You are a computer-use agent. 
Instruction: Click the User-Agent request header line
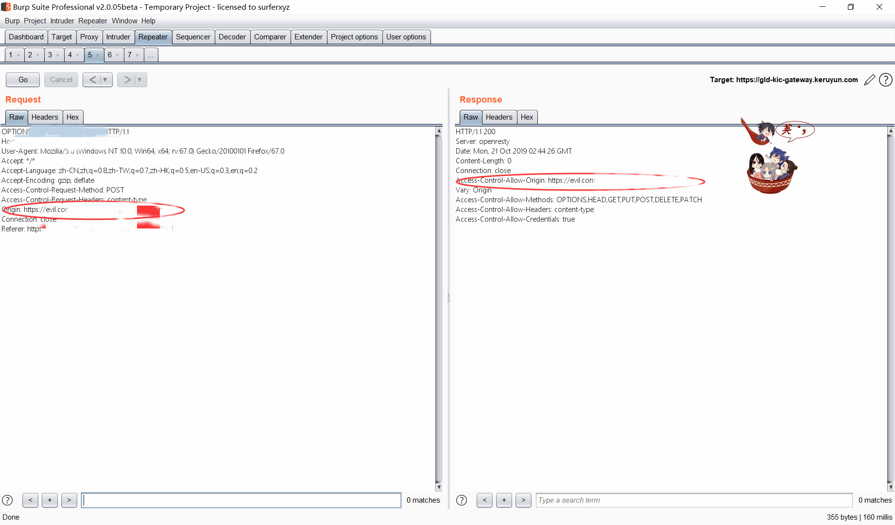(x=143, y=151)
